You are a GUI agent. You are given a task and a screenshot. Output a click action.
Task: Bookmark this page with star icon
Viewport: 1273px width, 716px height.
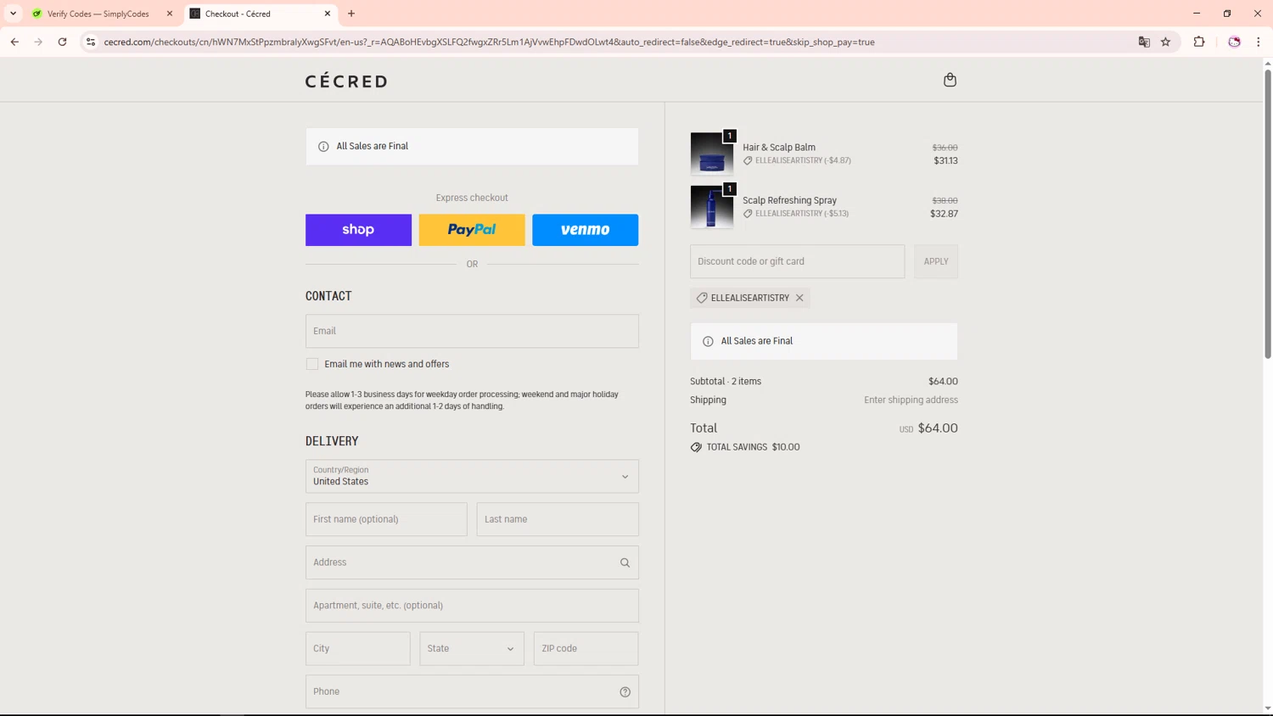tap(1165, 42)
